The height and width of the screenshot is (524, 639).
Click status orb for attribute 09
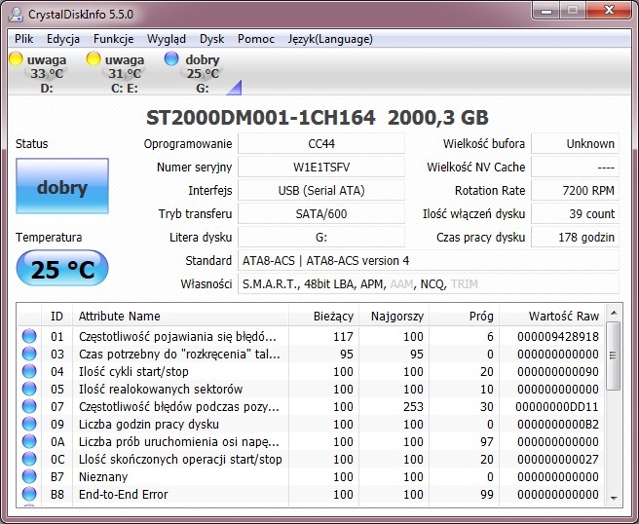point(29,424)
